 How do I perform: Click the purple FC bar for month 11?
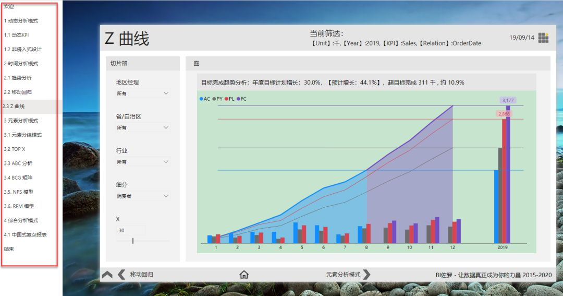[x=437, y=230]
